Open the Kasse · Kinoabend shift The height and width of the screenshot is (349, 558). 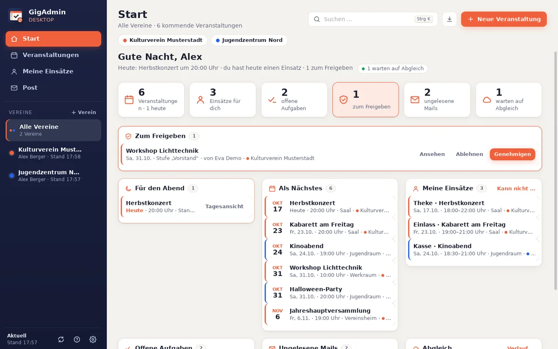click(473, 249)
